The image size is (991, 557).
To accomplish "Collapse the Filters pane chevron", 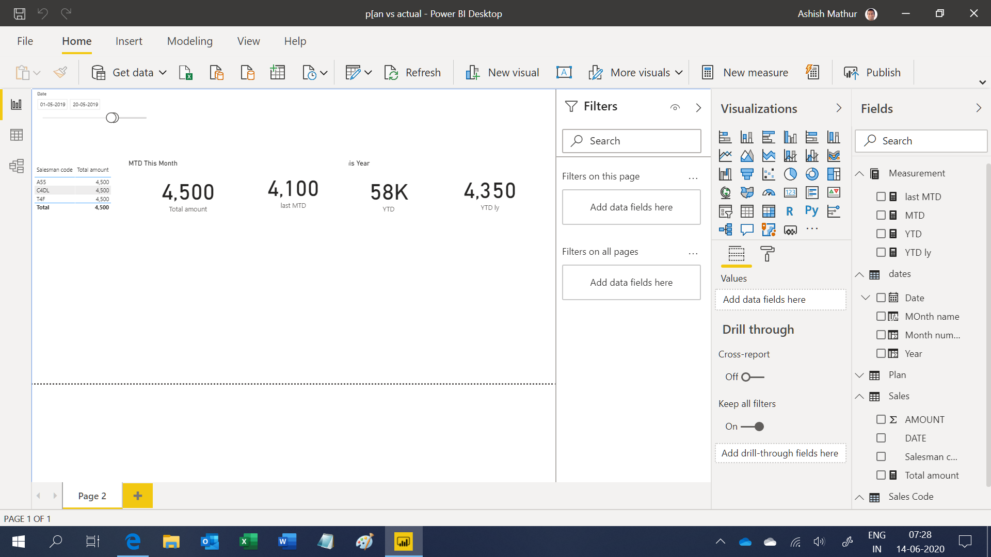I will click(698, 107).
